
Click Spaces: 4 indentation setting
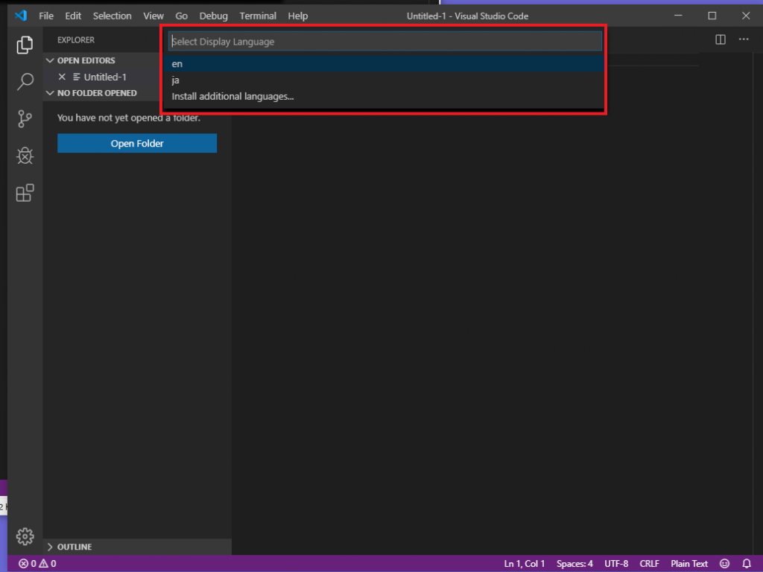[574, 564]
